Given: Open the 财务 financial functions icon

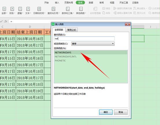Looking at the screenshot, I should tap(12, 9).
